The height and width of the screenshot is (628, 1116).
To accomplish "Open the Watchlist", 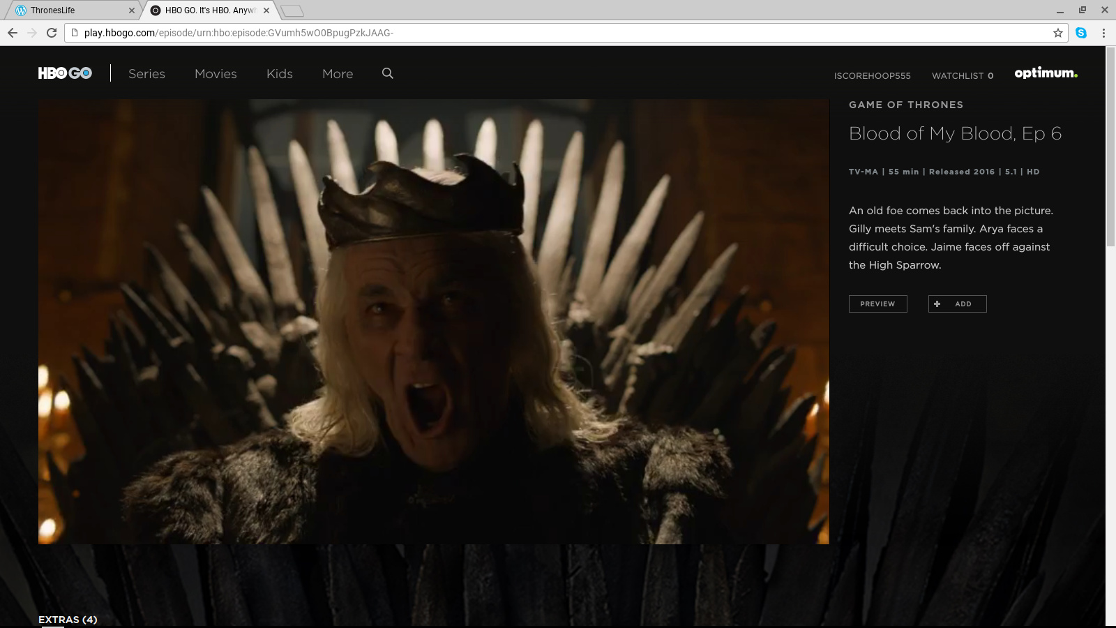I will tap(962, 75).
